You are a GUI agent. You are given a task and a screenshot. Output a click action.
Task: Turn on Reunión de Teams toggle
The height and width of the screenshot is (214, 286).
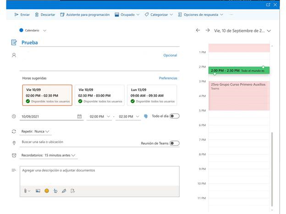(x=174, y=143)
